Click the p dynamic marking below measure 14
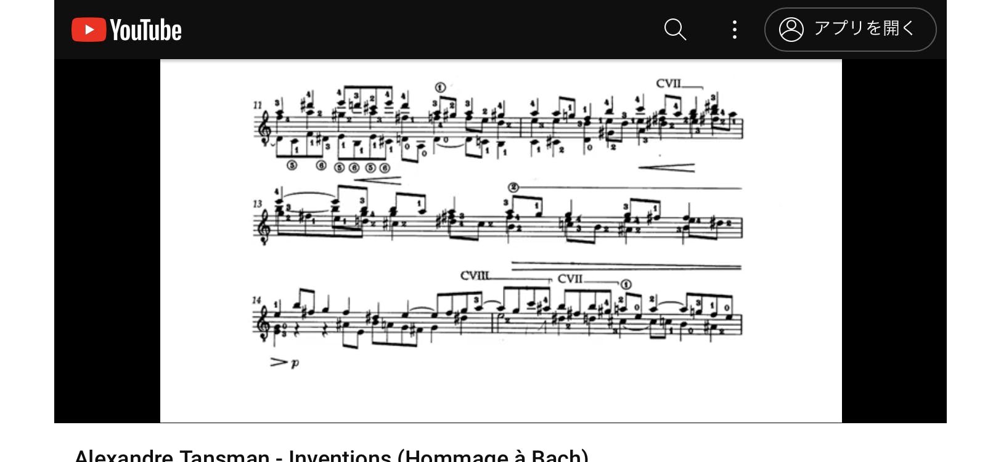1001x462 pixels. pyautogui.click(x=295, y=363)
